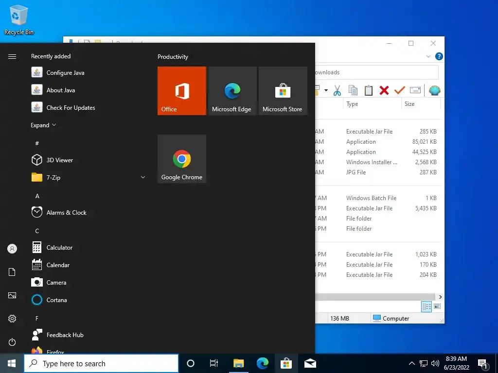Click the orange checkmark Rename icon
The width and height of the screenshot is (498, 373).
pyautogui.click(x=400, y=90)
